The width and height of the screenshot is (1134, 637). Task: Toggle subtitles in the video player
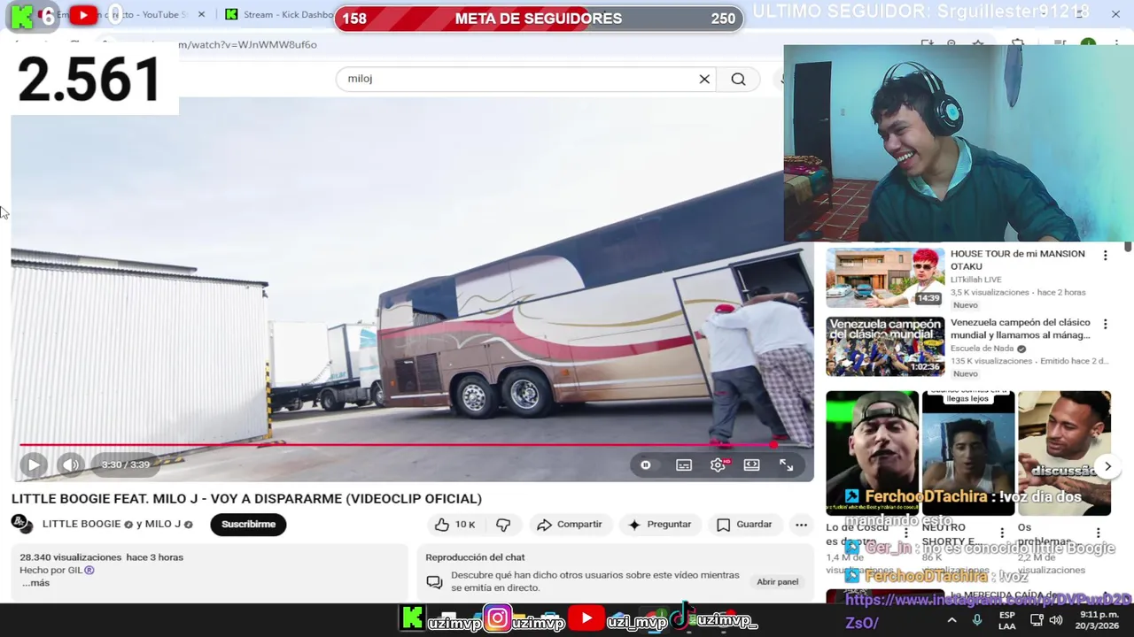(x=684, y=465)
